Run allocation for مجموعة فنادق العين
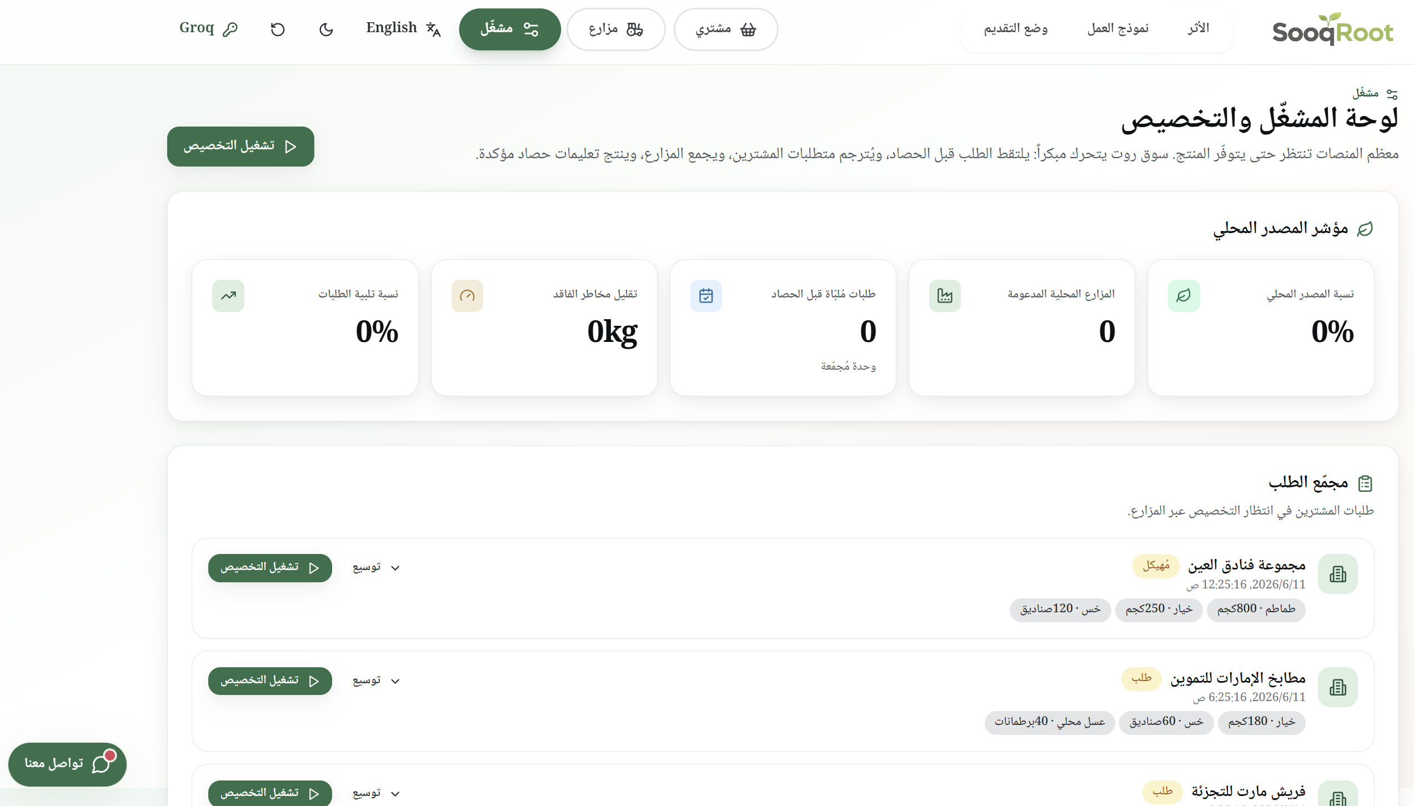 (270, 568)
